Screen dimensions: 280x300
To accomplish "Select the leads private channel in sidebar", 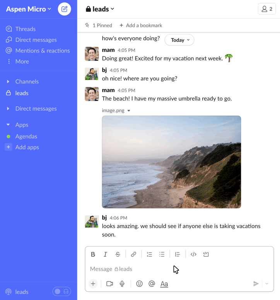I will pyautogui.click(x=22, y=93).
